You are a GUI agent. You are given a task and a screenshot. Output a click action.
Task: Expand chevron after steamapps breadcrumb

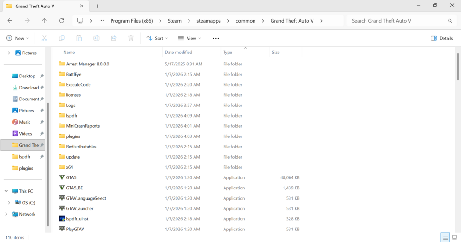click(x=228, y=21)
